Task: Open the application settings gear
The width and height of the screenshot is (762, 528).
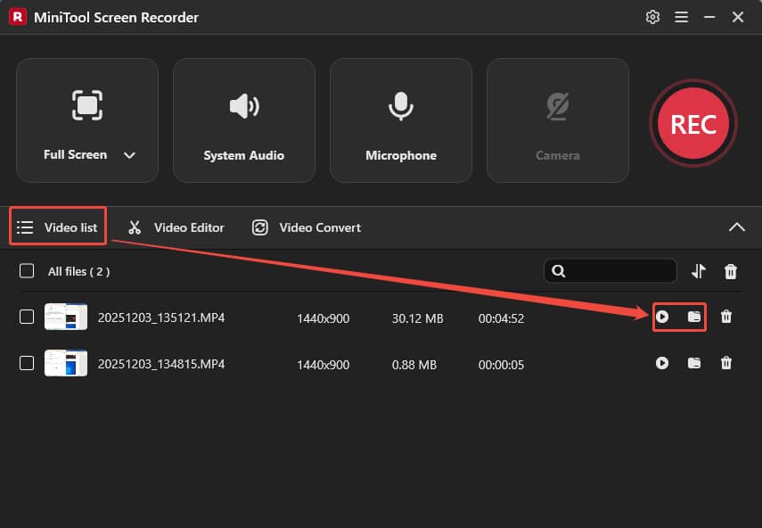Action: 652,16
